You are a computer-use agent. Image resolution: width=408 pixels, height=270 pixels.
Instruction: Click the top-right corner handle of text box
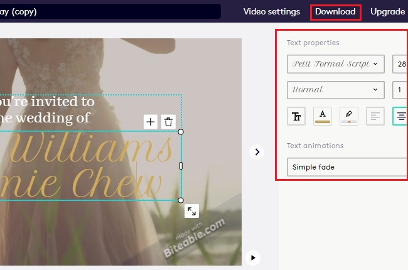[x=181, y=132]
